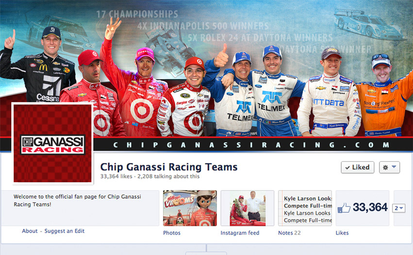Open the Chip Ganassi Racing Teams page title

[x=169, y=167]
